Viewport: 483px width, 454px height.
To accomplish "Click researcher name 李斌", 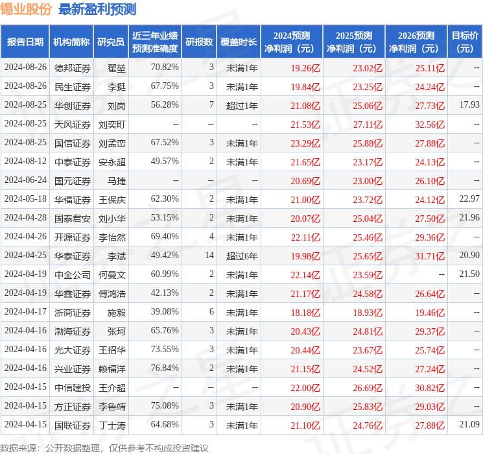I will (x=117, y=256).
